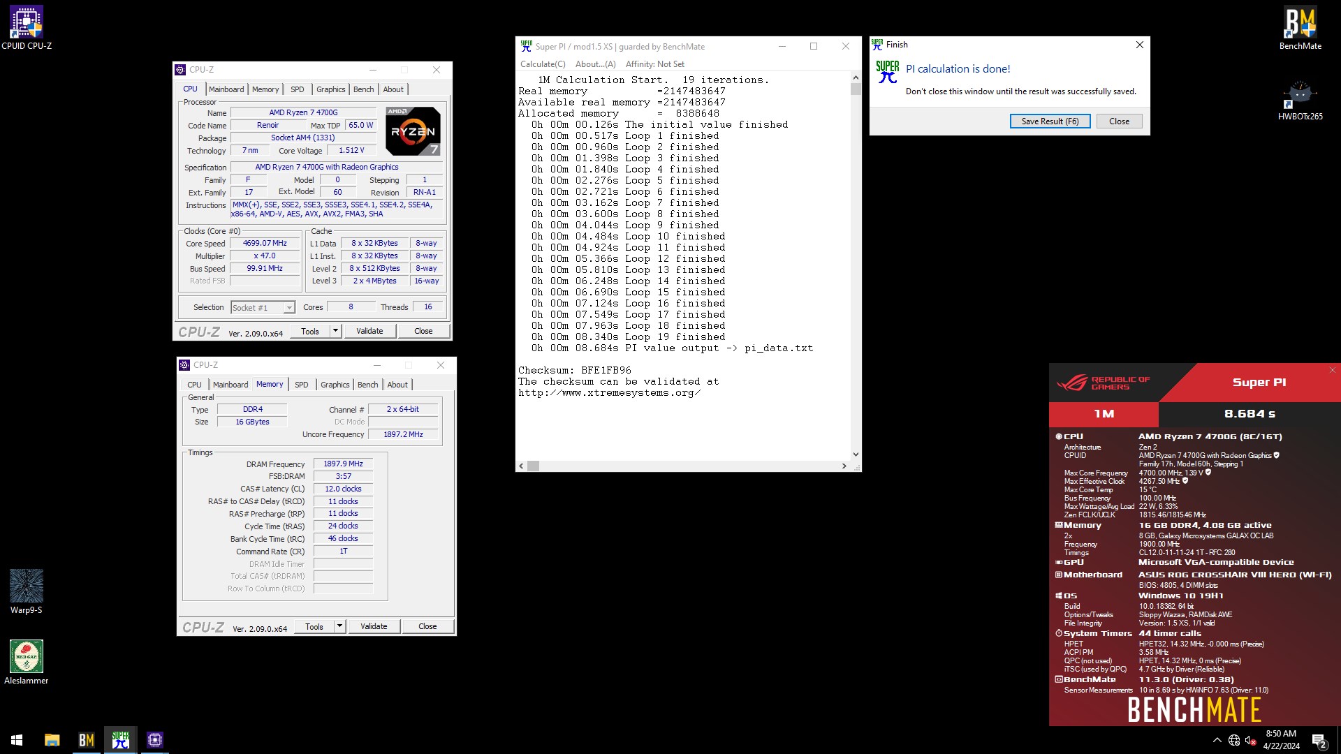1341x754 pixels.
Task: Click the Super PI icon in Finish dialog
Action: [887, 72]
